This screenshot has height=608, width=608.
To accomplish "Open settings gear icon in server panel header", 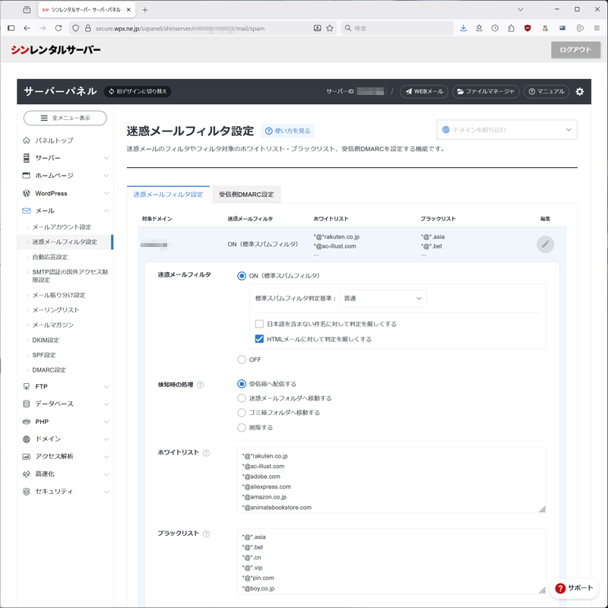I will pos(580,91).
